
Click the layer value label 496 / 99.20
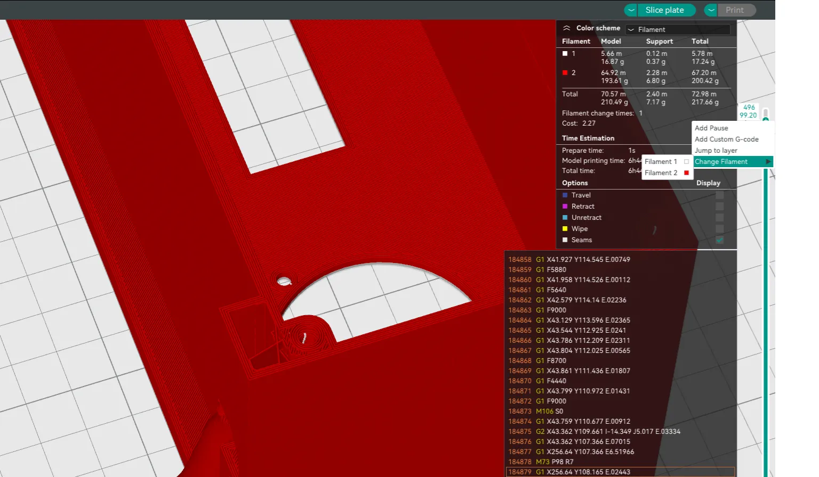(748, 111)
